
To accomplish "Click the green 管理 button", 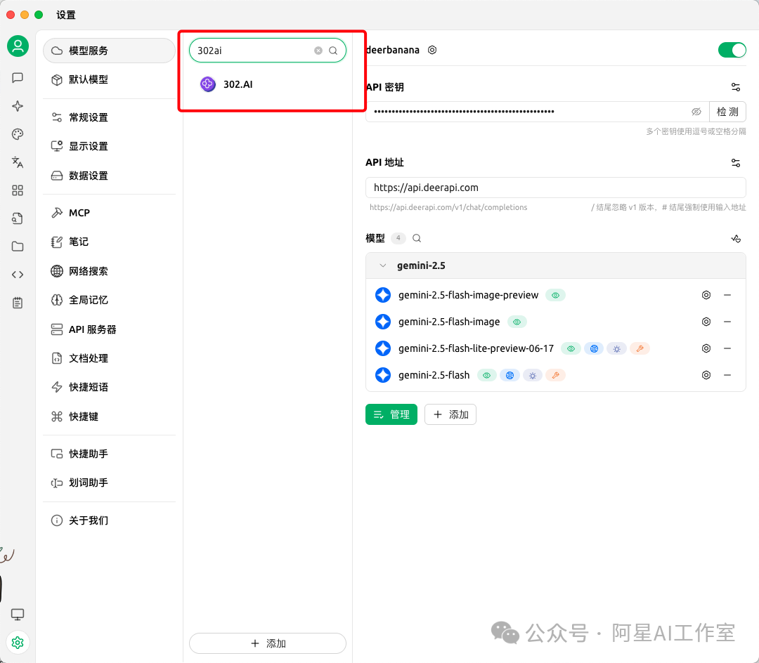I will (391, 414).
